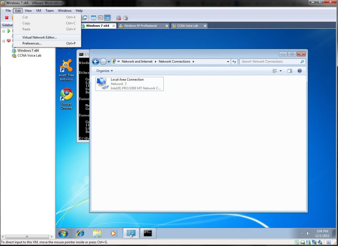
Task: Open the VM menu
Action: click(39, 11)
